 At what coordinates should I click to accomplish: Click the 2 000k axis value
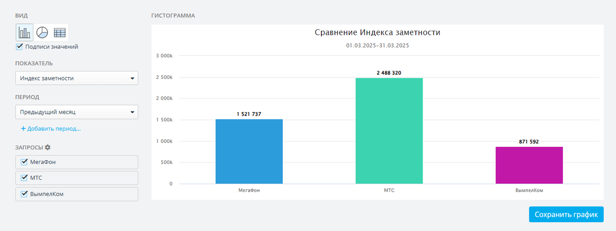coord(164,98)
